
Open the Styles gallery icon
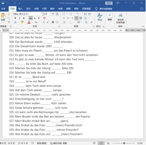tap(100, 17)
